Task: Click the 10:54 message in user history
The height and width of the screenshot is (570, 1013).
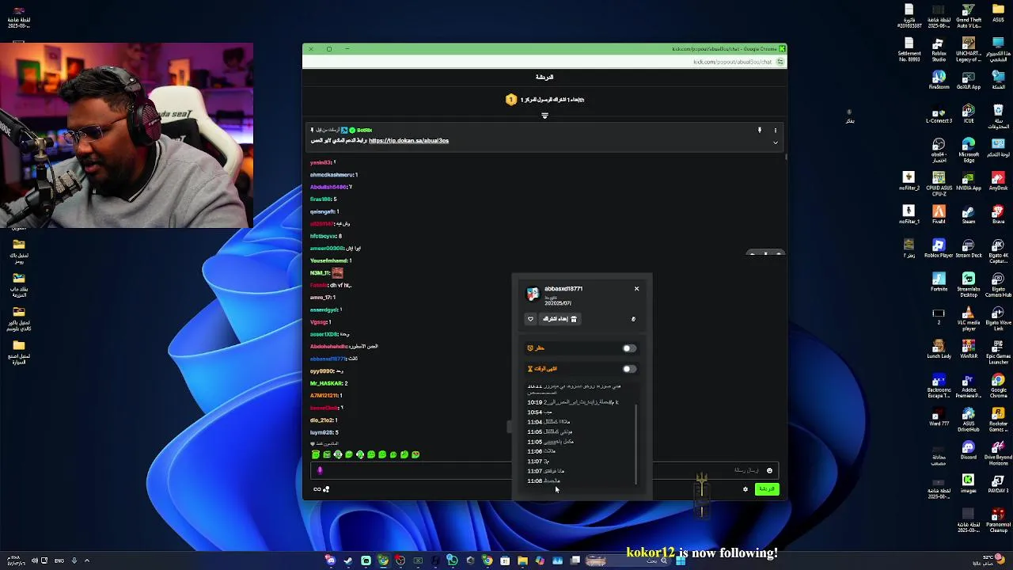Action: 540,412
